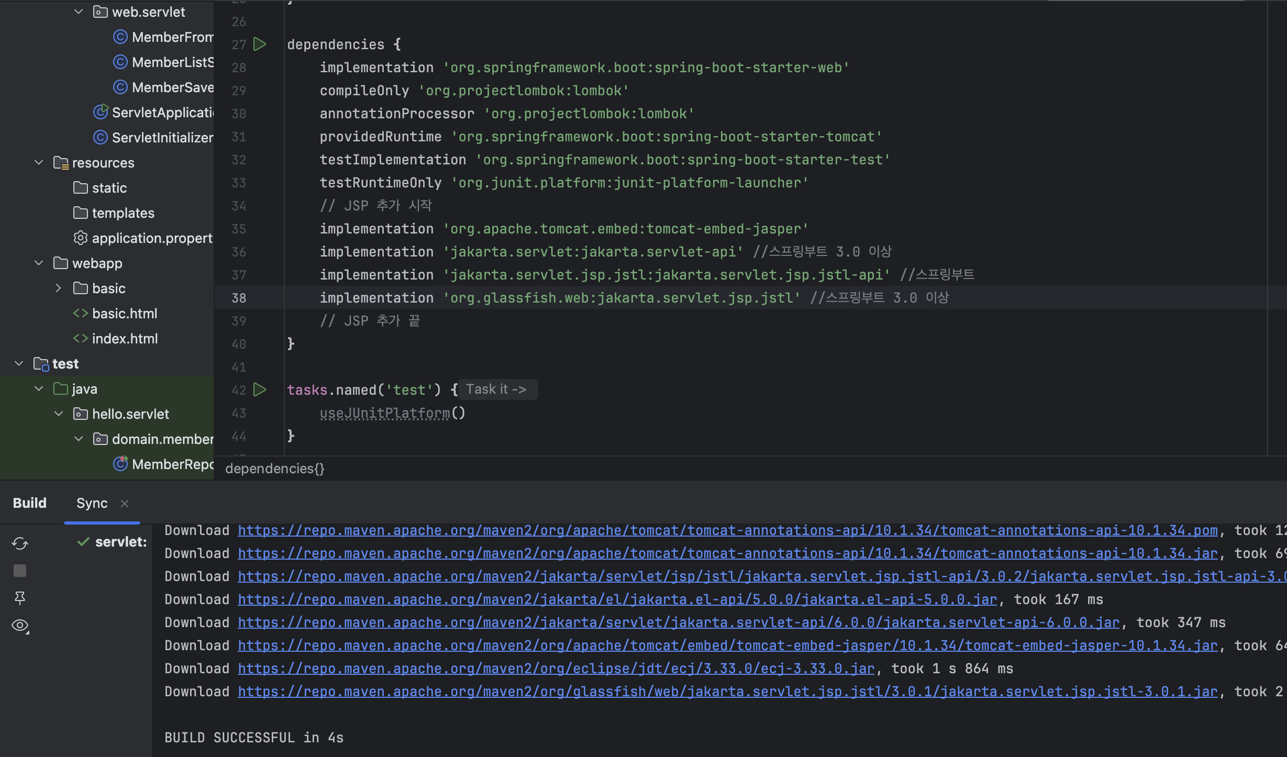Open the jakarta.el-api-5.0.0.jar download link

tap(617, 599)
